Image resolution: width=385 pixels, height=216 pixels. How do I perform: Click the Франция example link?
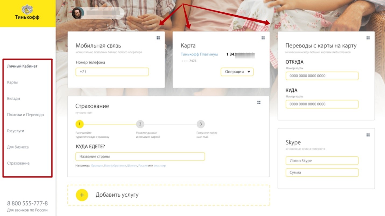(x=97, y=166)
